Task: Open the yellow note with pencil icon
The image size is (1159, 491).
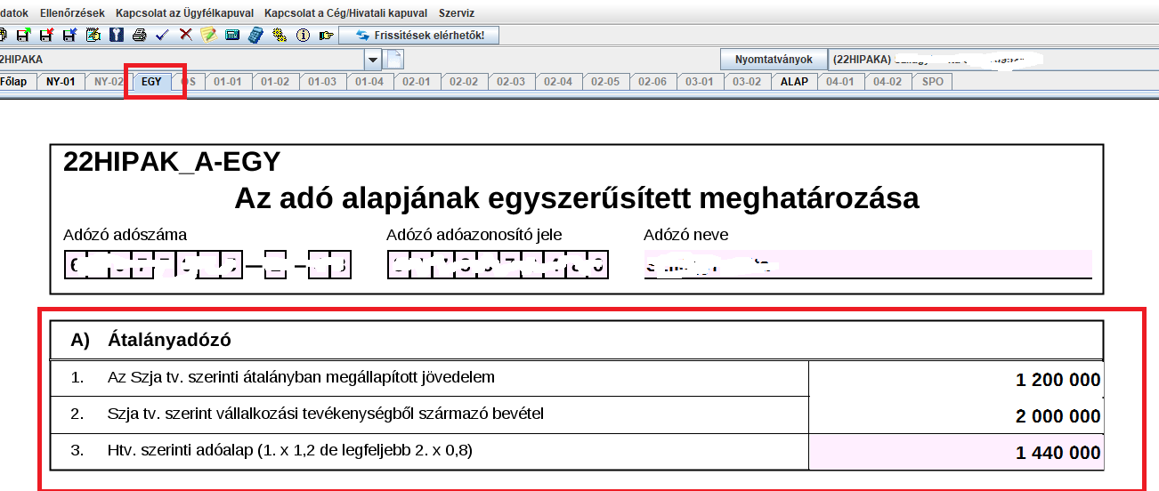Action: coord(209,35)
